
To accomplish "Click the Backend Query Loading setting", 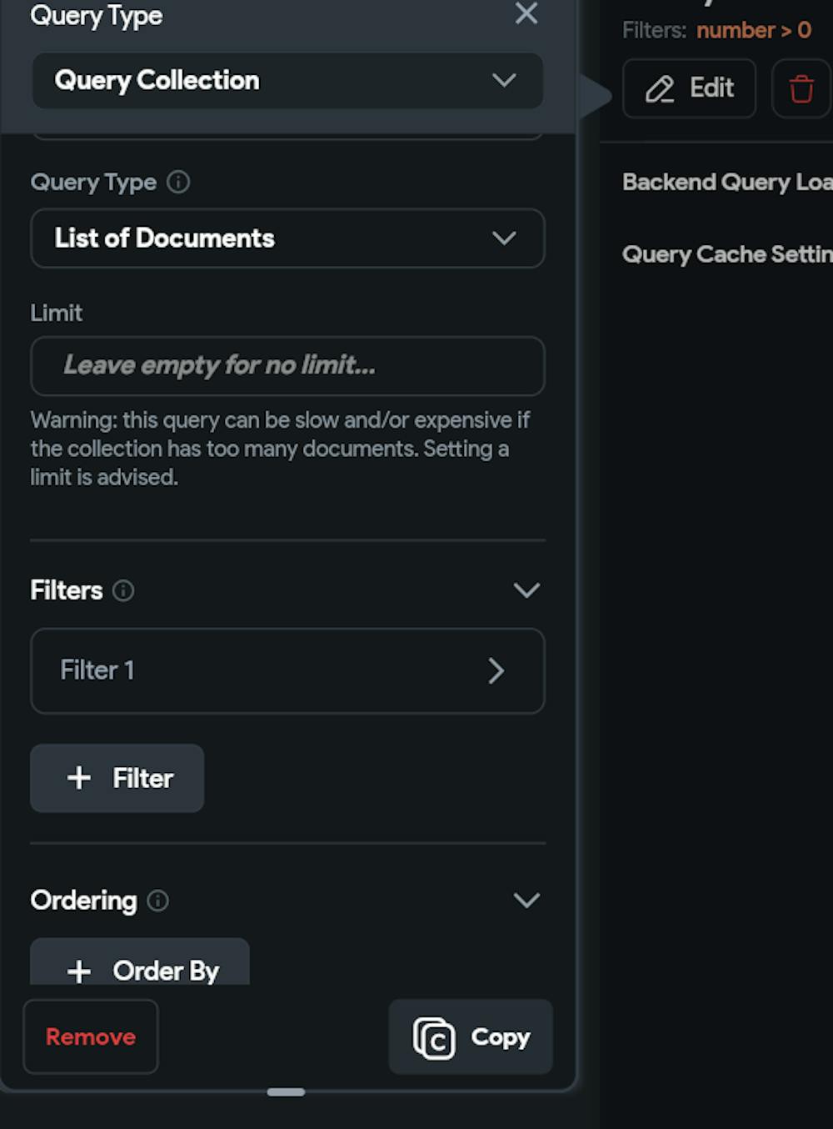I will pyautogui.click(x=726, y=183).
